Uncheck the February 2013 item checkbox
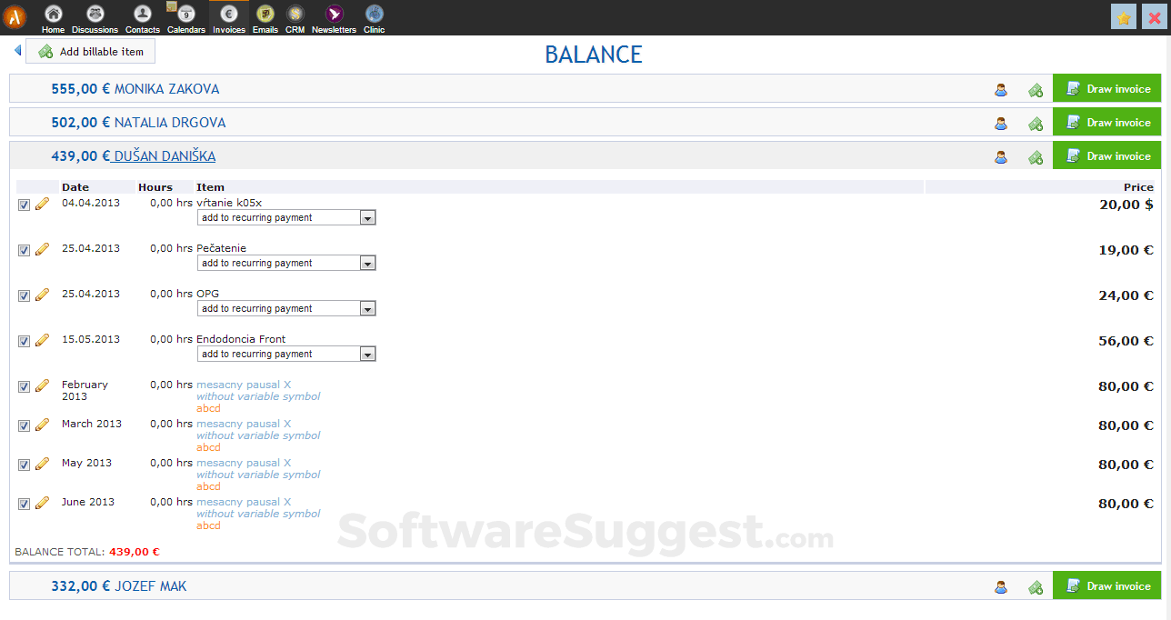Image resolution: width=1171 pixels, height=620 pixels. click(x=24, y=386)
